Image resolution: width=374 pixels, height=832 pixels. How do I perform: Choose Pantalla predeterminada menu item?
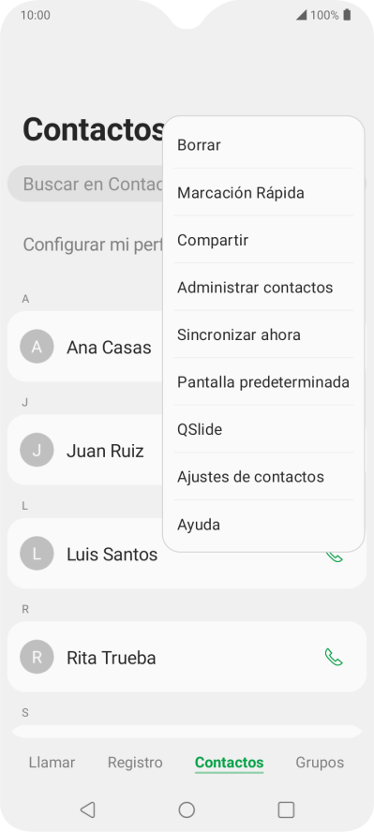(263, 382)
